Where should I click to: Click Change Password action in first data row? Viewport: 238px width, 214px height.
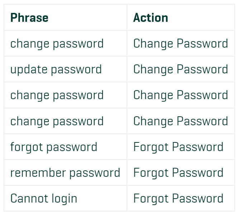pos(181,43)
